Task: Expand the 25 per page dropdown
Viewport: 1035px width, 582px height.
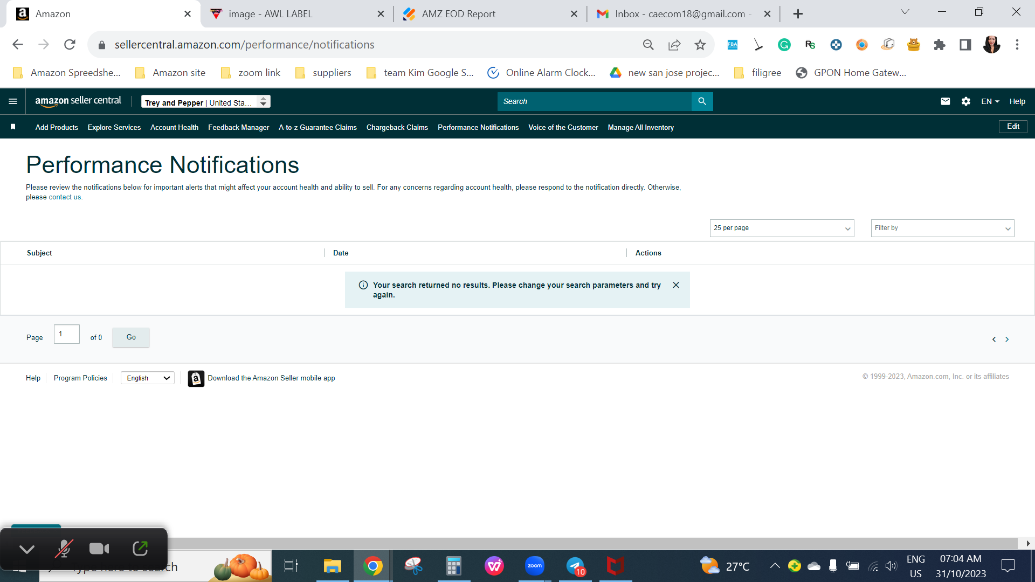Action: click(782, 228)
